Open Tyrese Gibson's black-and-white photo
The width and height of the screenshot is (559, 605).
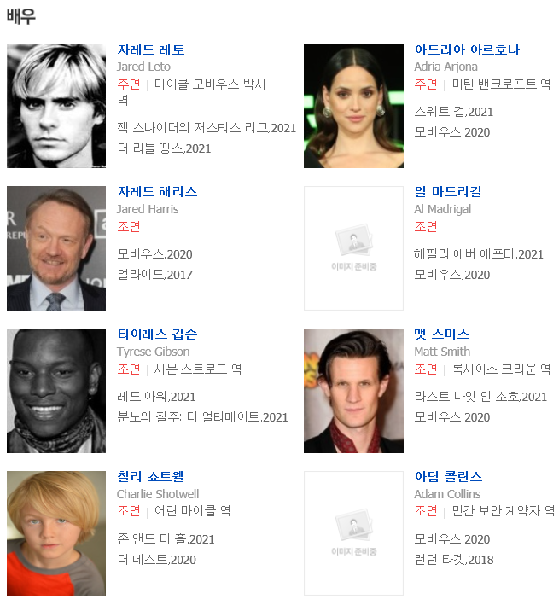(x=56, y=391)
